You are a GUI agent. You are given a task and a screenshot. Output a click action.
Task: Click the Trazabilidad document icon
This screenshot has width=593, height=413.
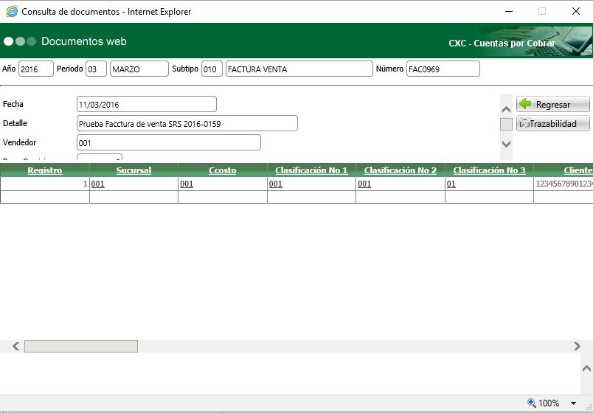click(x=524, y=124)
